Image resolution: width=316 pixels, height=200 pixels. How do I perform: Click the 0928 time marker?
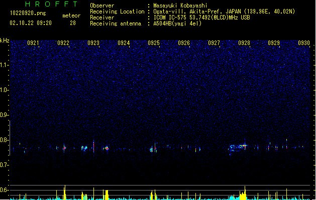click(244, 43)
